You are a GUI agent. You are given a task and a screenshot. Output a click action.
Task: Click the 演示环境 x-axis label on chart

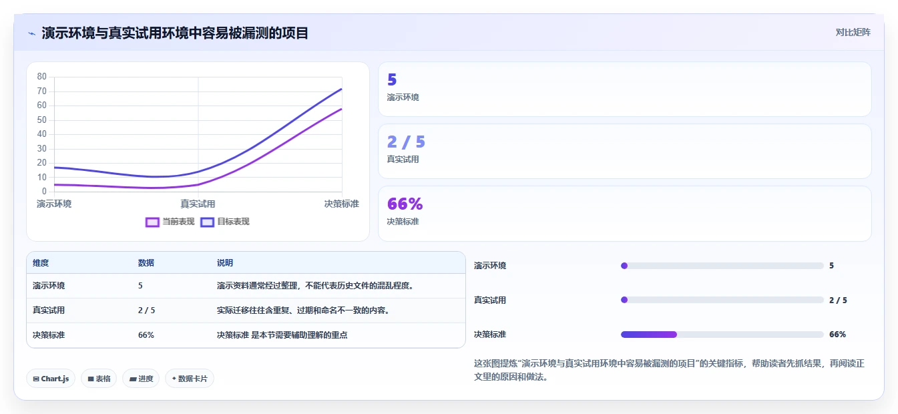pyautogui.click(x=54, y=204)
